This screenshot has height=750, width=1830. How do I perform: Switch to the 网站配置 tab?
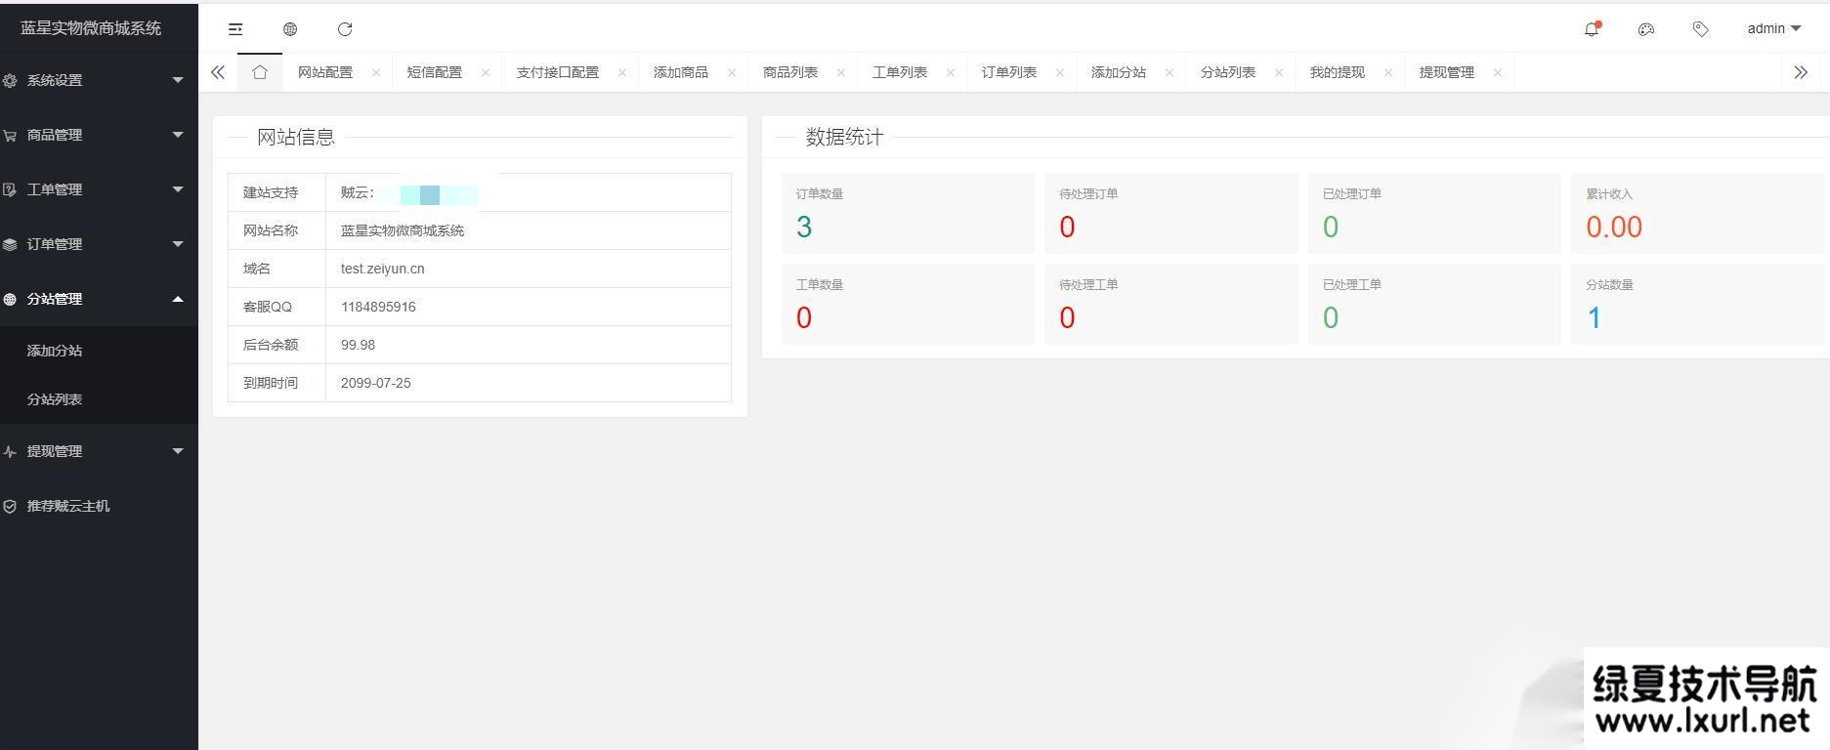pyautogui.click(x=325, y=72)
